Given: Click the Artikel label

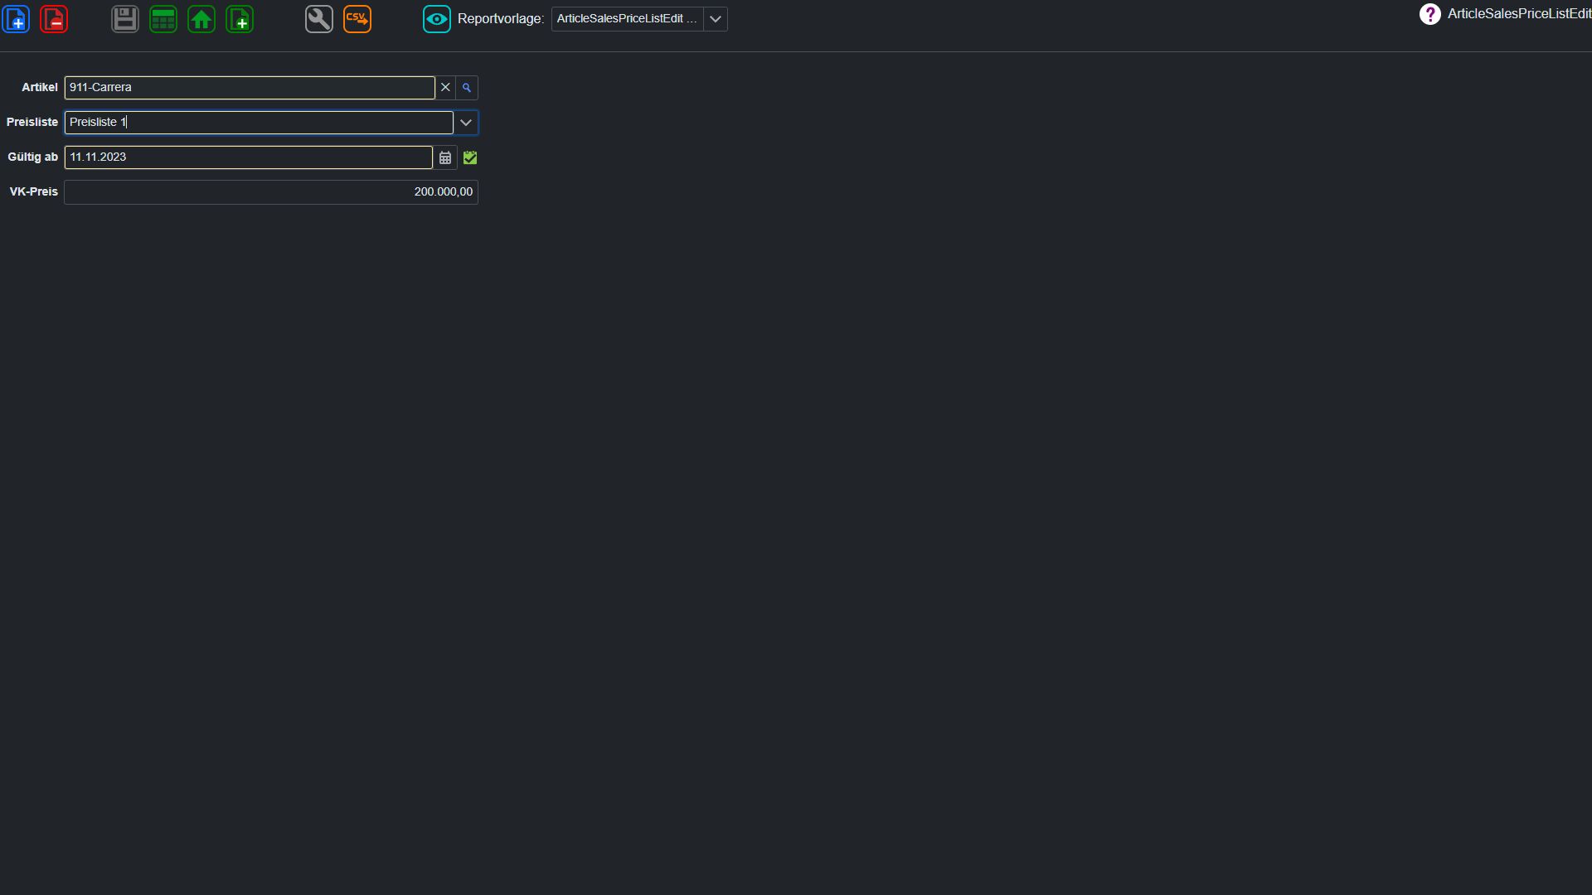Looking at the screenshot, I should (40, 87).
